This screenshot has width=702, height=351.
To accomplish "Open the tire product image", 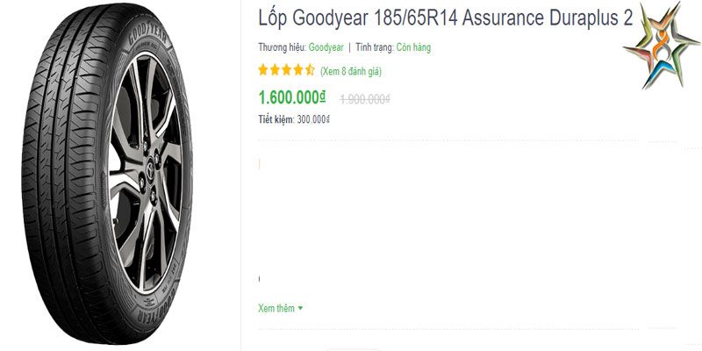I will coord(107,174).
